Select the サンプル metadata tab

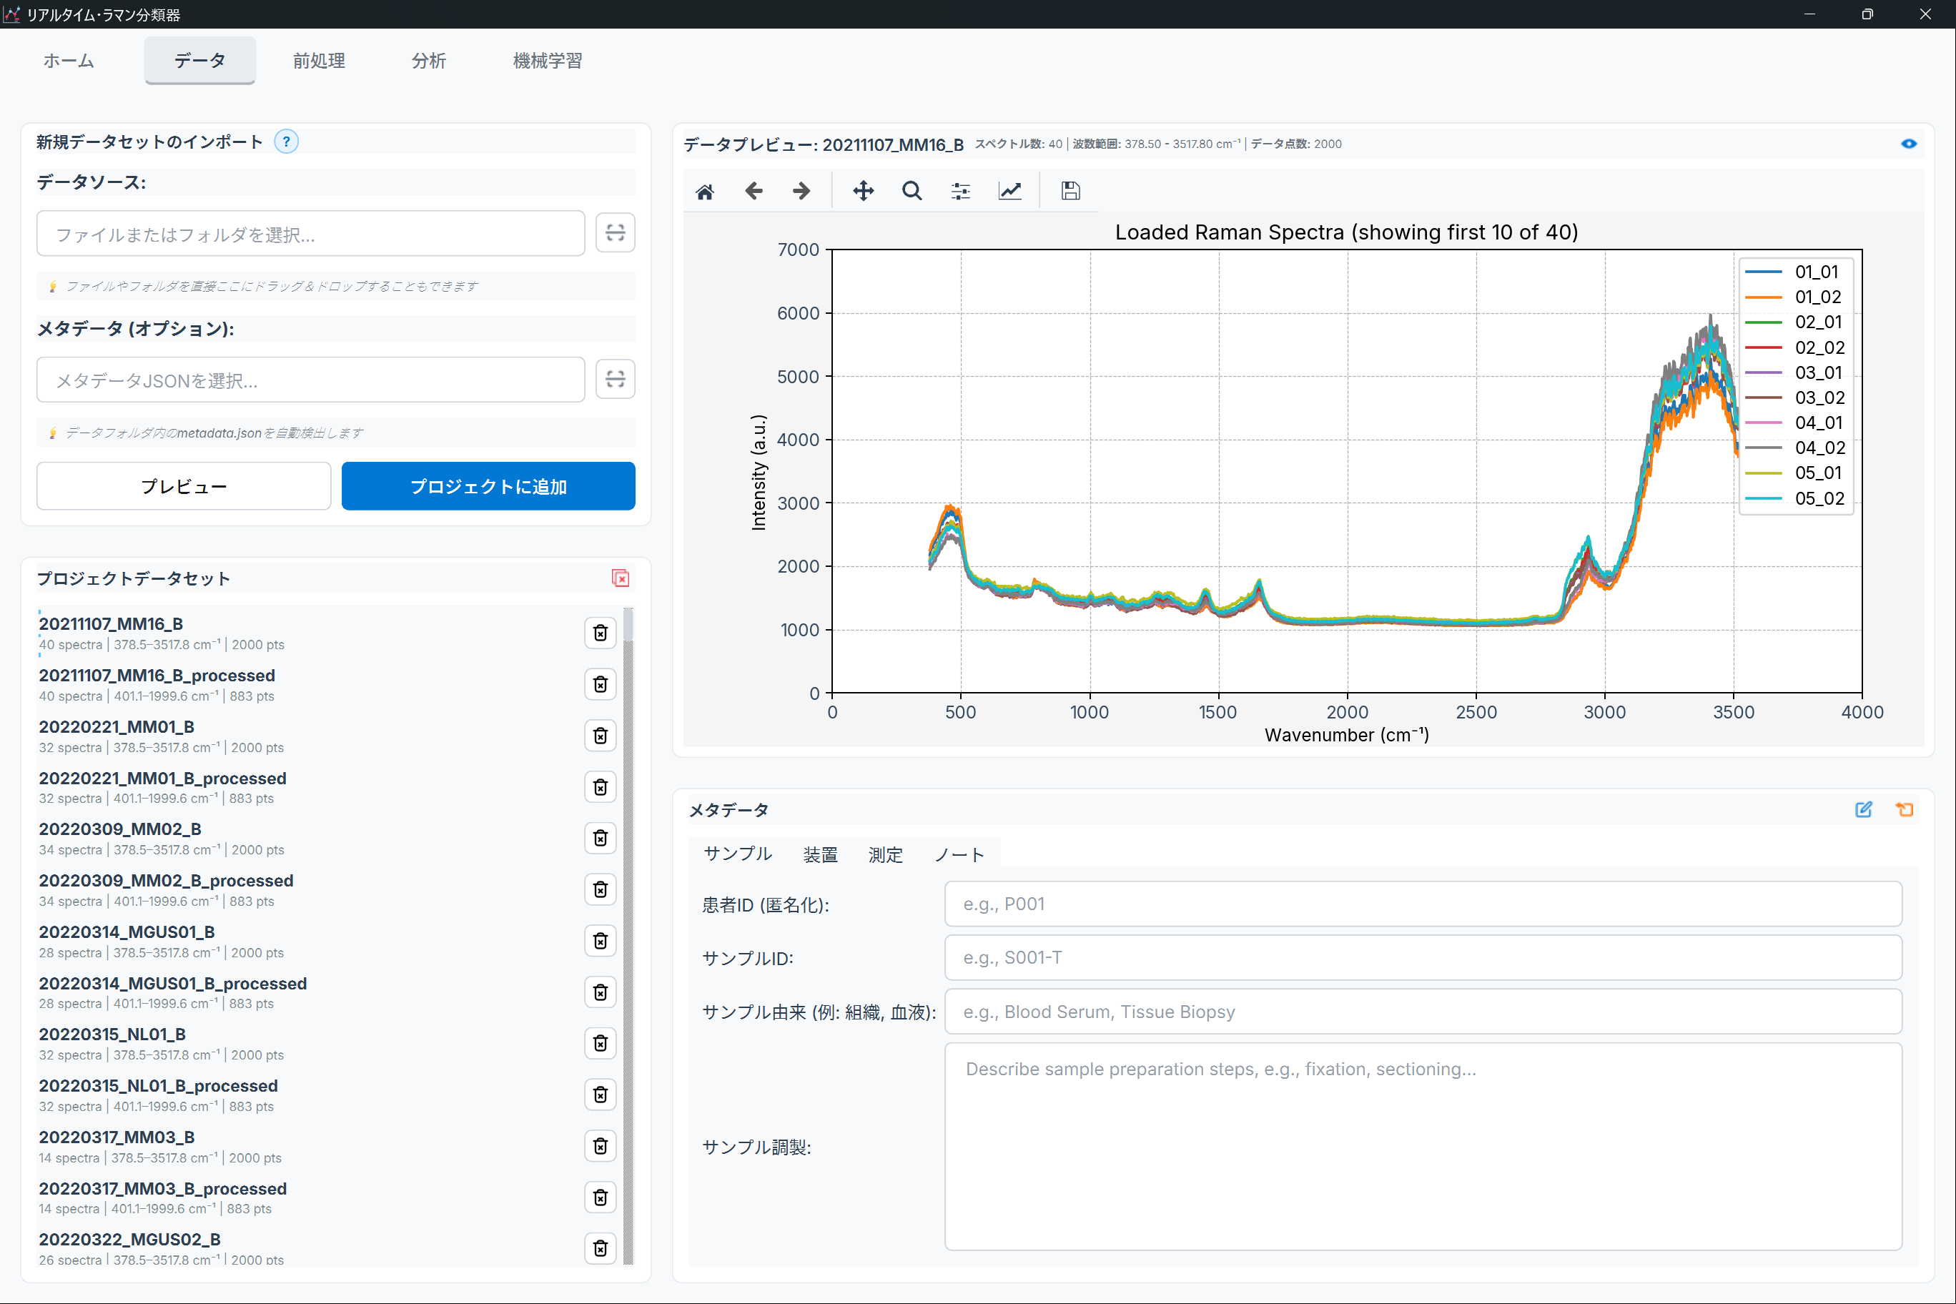pyautogui.click(x=738, y=854)
